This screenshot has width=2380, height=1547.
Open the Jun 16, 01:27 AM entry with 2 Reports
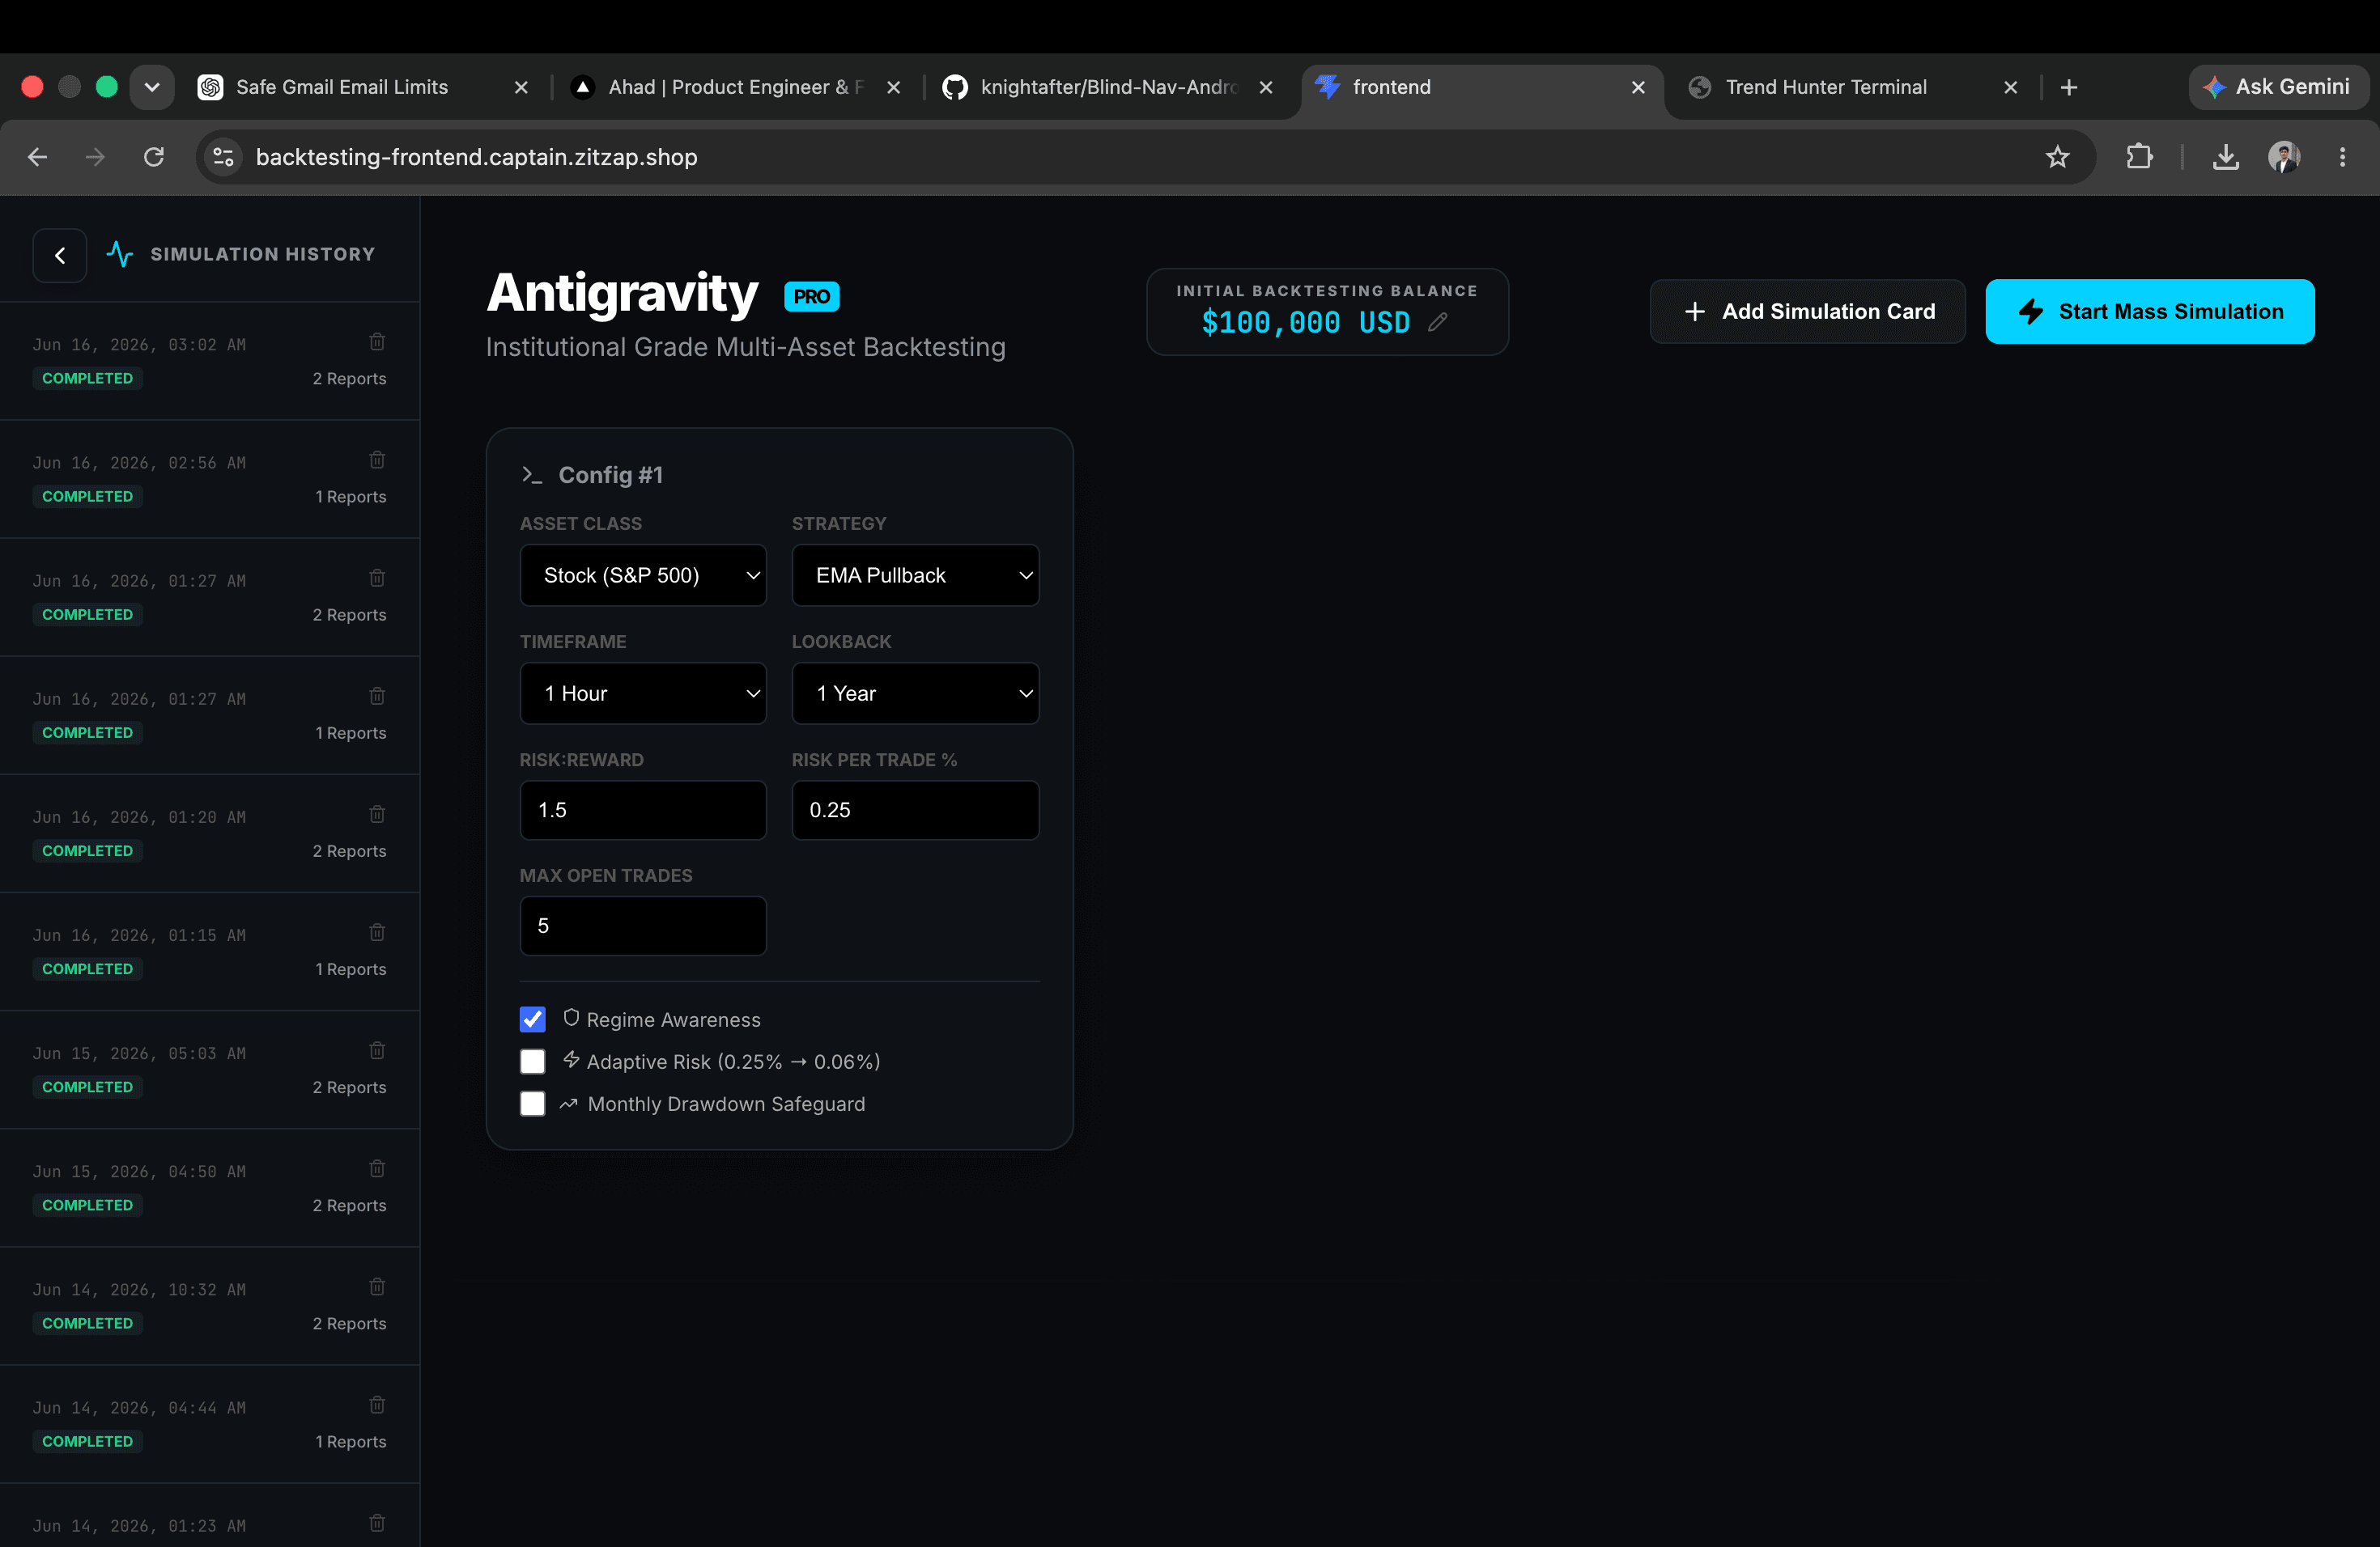[x=210, y=598]
